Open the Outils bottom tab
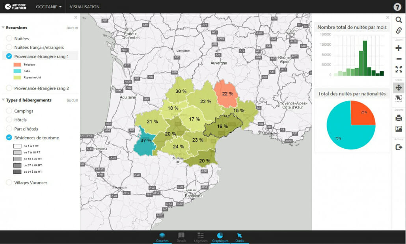This screenshot has height=244, width=406. pos(240,237)
